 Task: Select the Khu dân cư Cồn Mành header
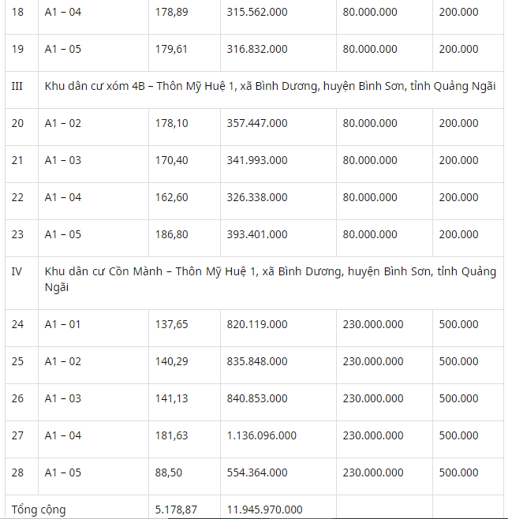tap(270, 279)
